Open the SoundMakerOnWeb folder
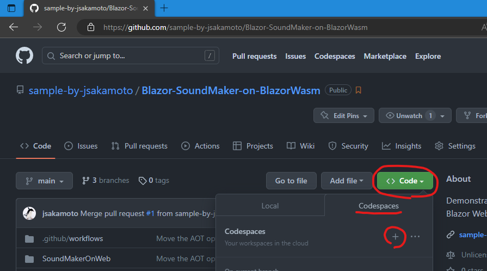 pyautogui.click(x=76, y=258)
